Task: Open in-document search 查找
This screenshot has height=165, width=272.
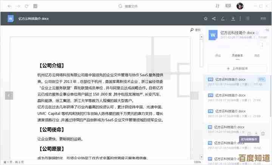Action: click(195, 30)
